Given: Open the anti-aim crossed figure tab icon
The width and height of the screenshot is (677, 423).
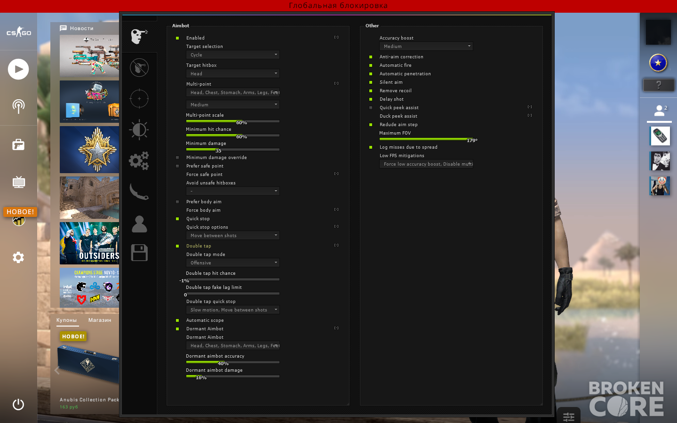Looking at the screenshot, I should pyautogui.click(x=139, y=68).
